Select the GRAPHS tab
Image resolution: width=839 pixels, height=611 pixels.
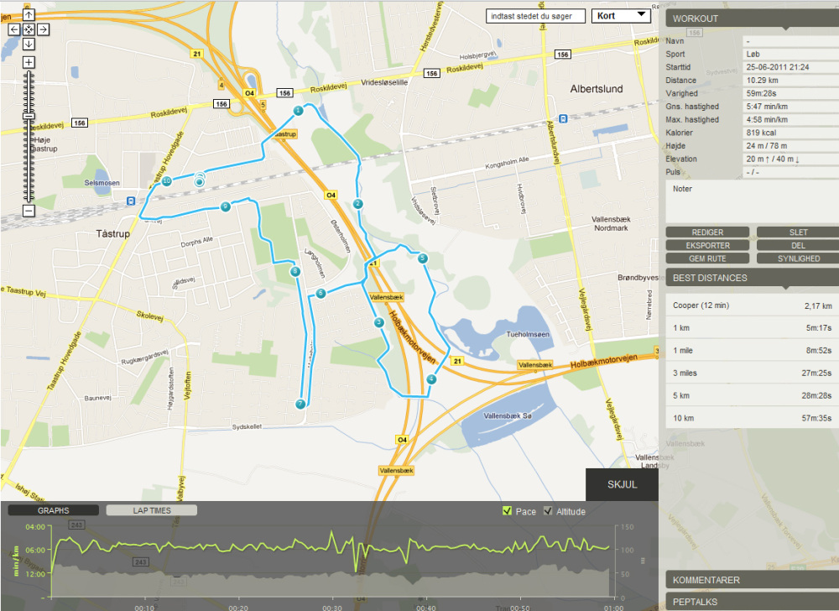54,510
